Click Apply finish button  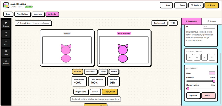110,92
